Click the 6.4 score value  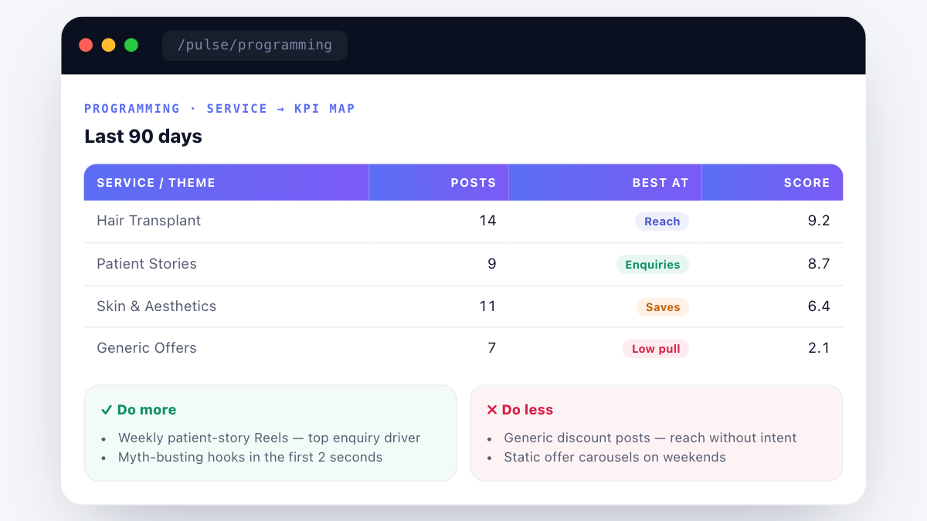click(819, 306)
